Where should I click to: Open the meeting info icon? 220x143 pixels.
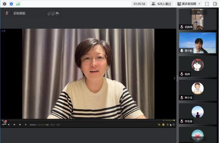tap(4, 4)
